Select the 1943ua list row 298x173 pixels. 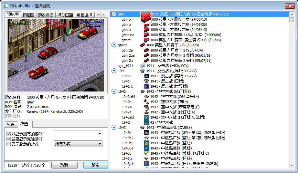pos(199,148)
